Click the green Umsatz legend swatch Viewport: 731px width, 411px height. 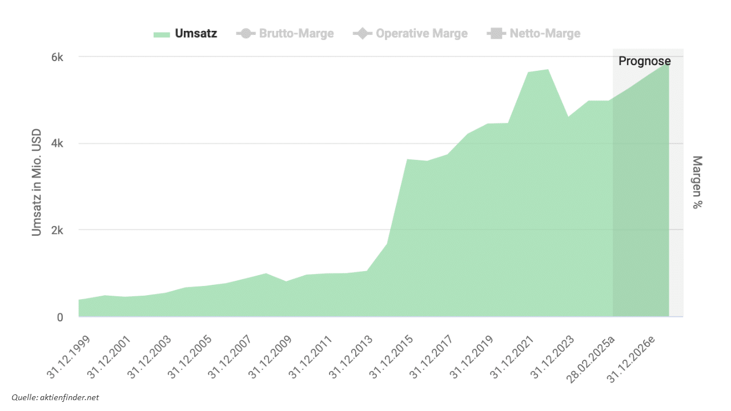coord(162,34)
